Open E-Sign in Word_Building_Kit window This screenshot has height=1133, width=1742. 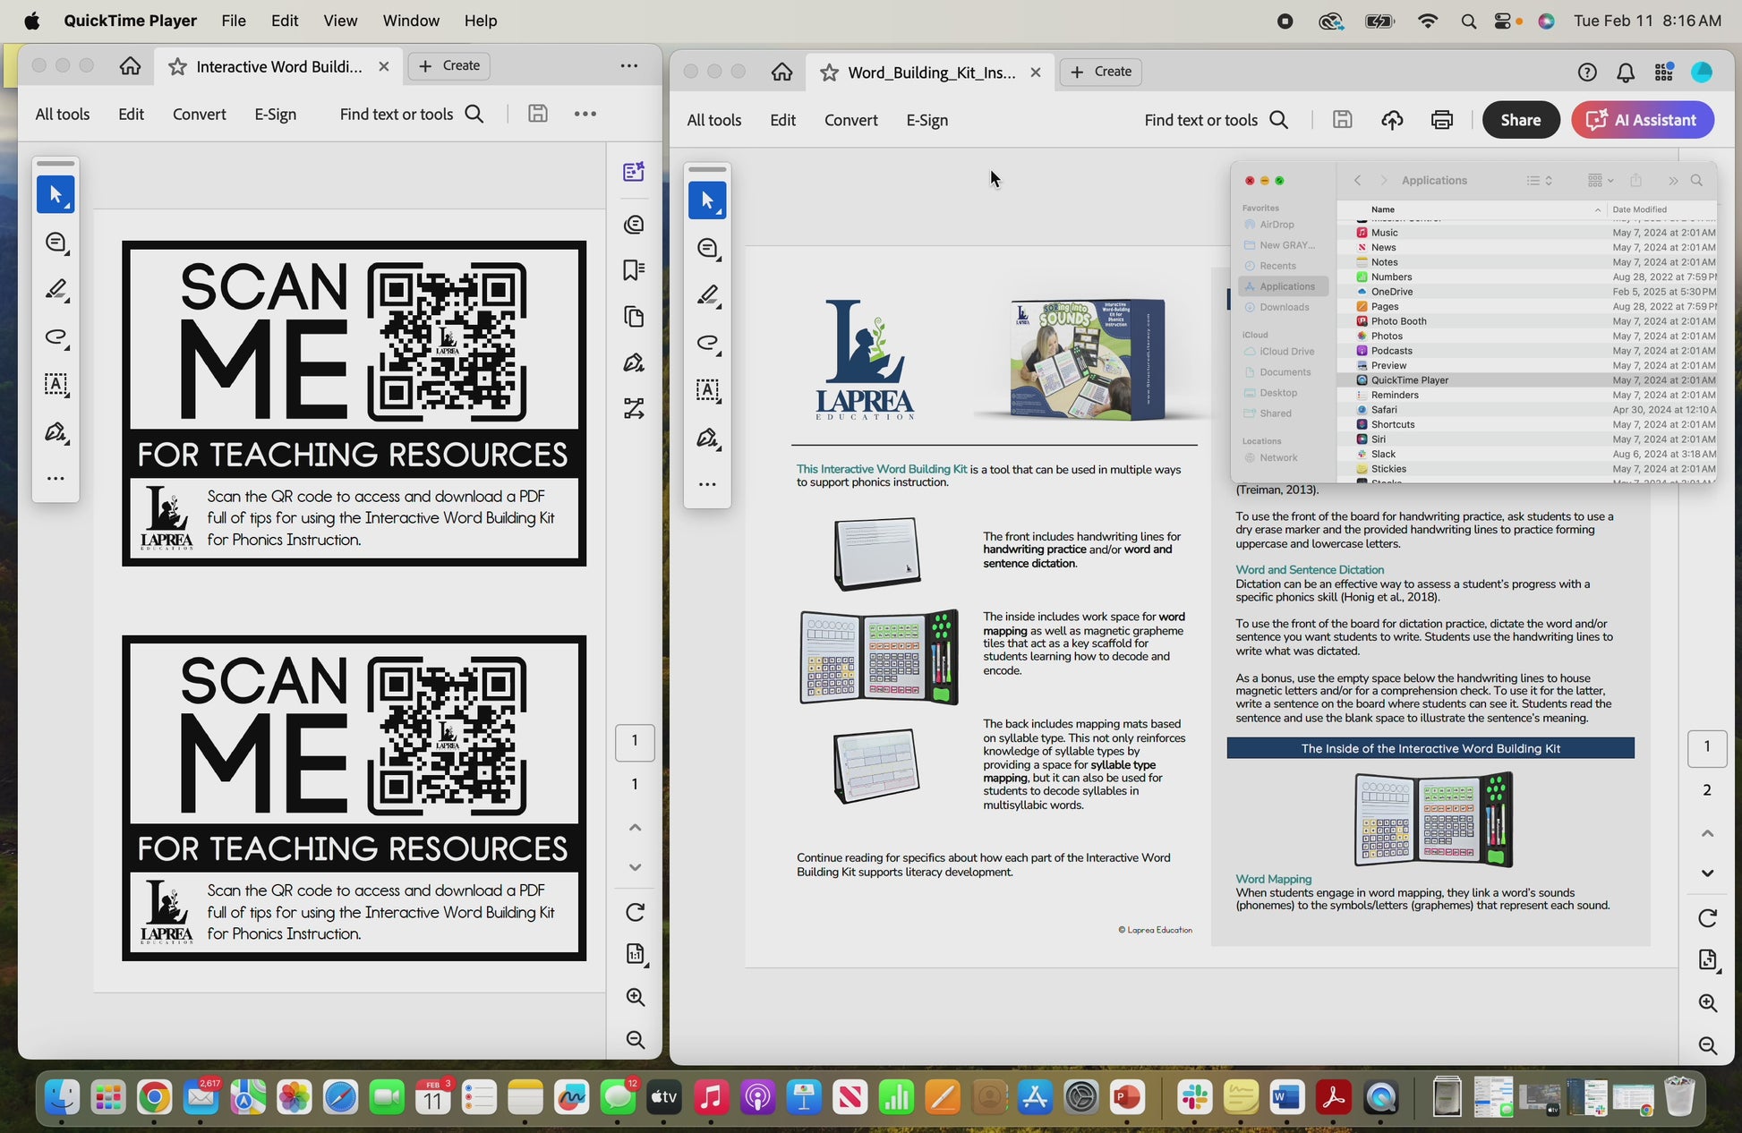tap(927, 120)
